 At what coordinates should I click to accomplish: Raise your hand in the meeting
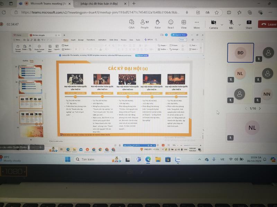pyautogui.click(x=158, y=24)
